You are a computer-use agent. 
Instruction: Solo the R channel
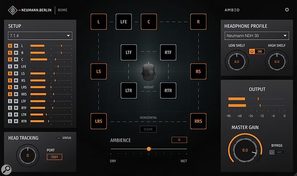pos(10,53)
